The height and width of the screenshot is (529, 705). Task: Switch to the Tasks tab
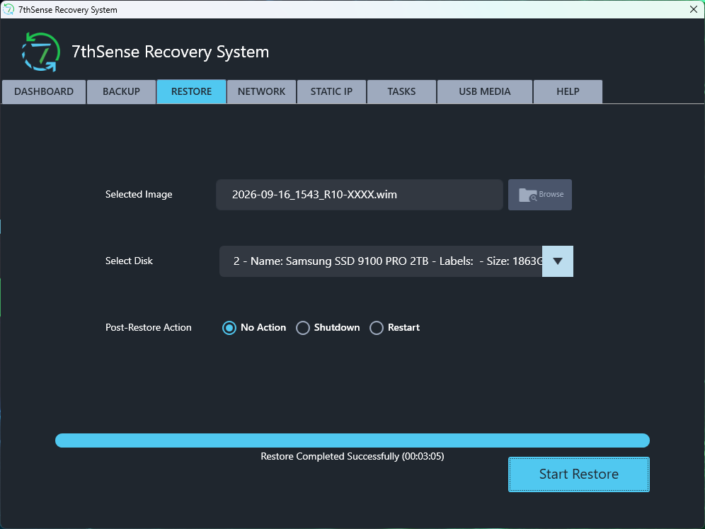[401, 92]
